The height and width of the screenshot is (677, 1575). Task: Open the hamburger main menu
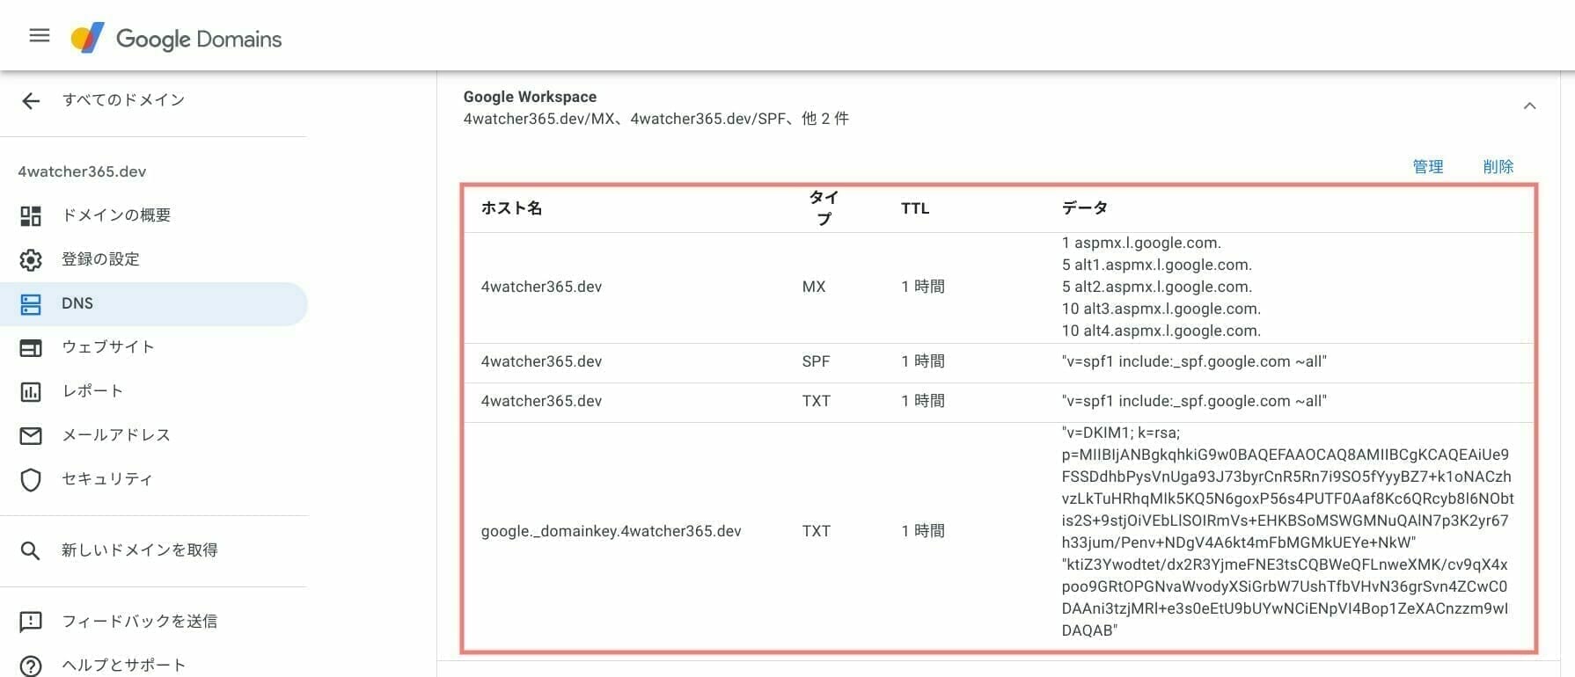point(40,36)
